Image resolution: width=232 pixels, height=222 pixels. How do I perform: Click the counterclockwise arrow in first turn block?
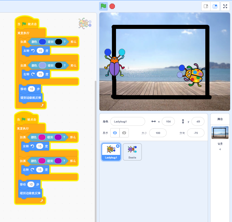tap(33, 51)
